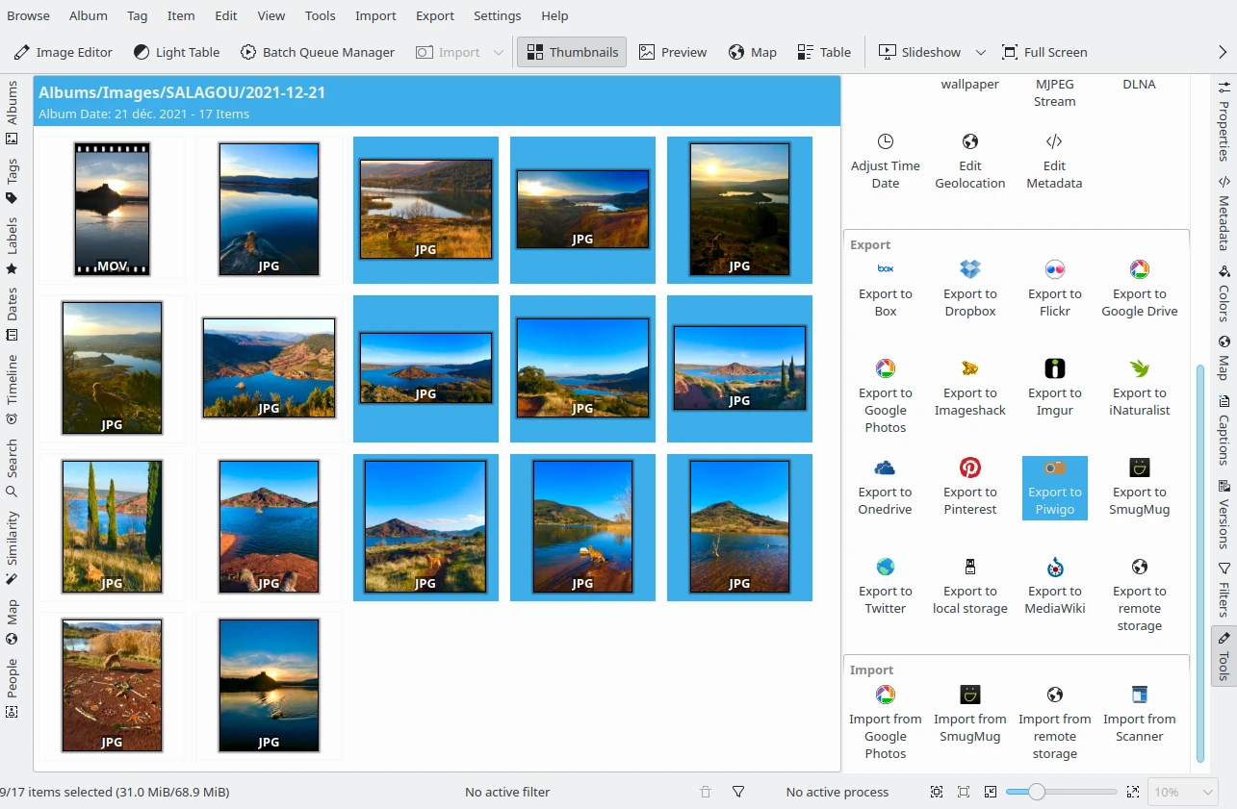Toggle the Thumbnails view mode
Viewport: 1237px width, 809px height.
click(572, 52)
